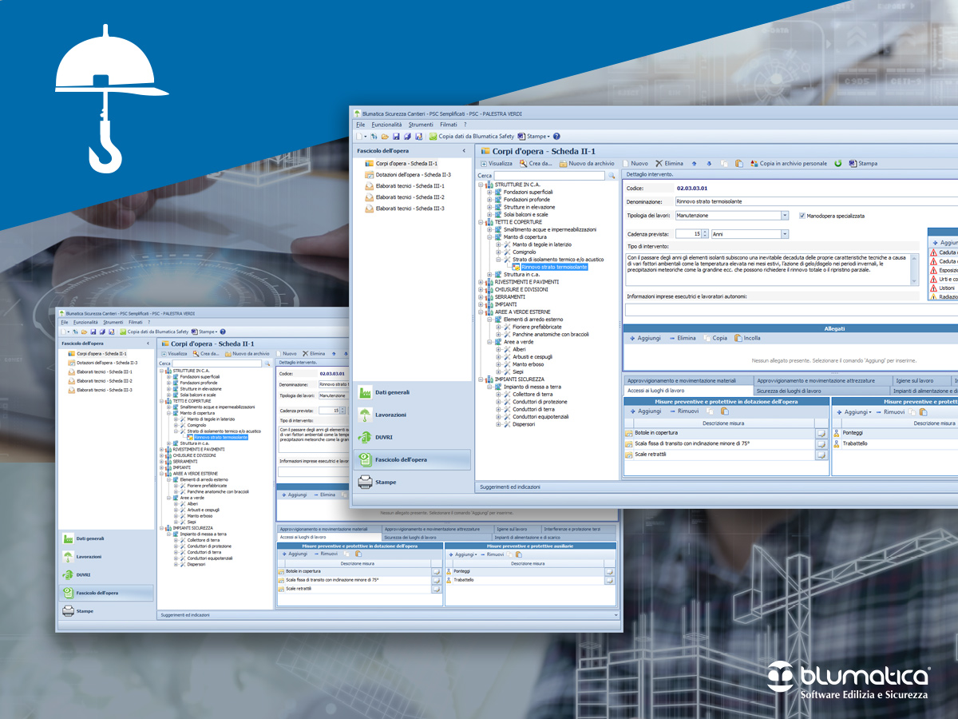This screenshot has width=958, height=719.
Task: Toggle Manodopera specializzata checkbox in the larger window
Action: point(802,216)
